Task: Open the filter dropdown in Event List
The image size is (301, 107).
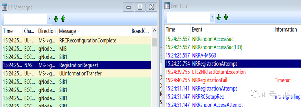Action: point(212,17)
